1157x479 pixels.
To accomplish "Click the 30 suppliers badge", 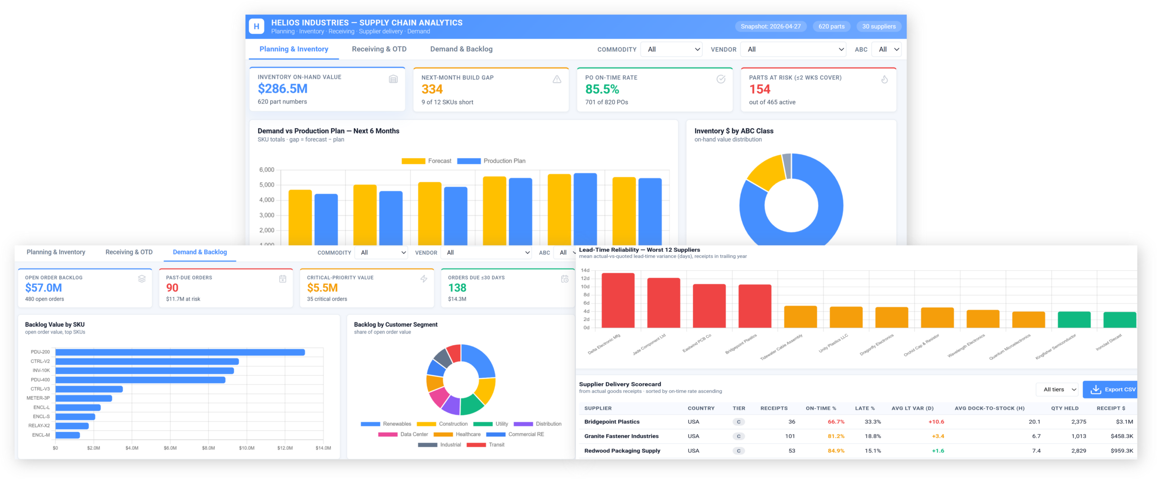I will pos(879,26).
